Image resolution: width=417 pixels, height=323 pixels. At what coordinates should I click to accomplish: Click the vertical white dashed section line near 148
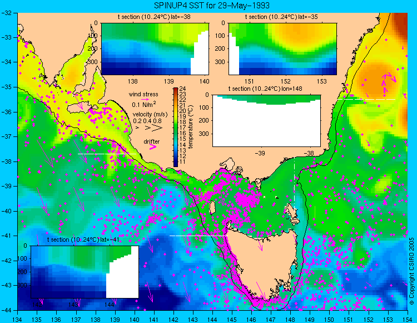294,183
